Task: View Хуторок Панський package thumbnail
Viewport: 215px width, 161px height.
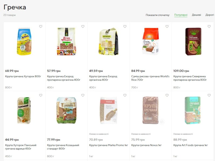Action: 24,110
